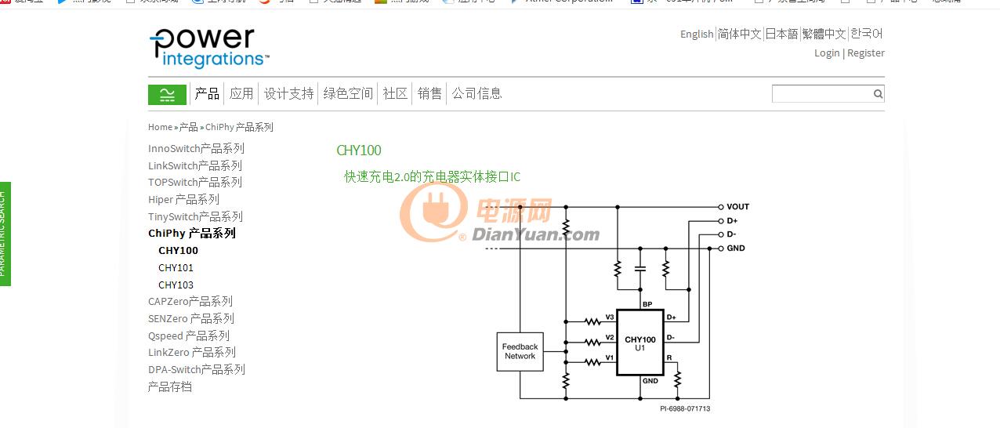Open the 应用 navigation menu
Screen dimensions: 1000x428
241,94
